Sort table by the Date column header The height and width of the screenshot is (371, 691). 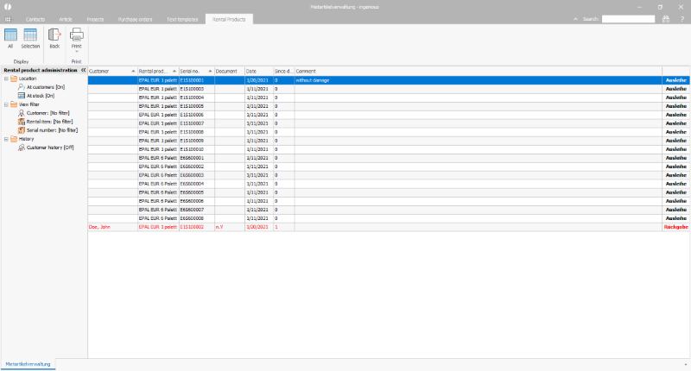(251, 71)
